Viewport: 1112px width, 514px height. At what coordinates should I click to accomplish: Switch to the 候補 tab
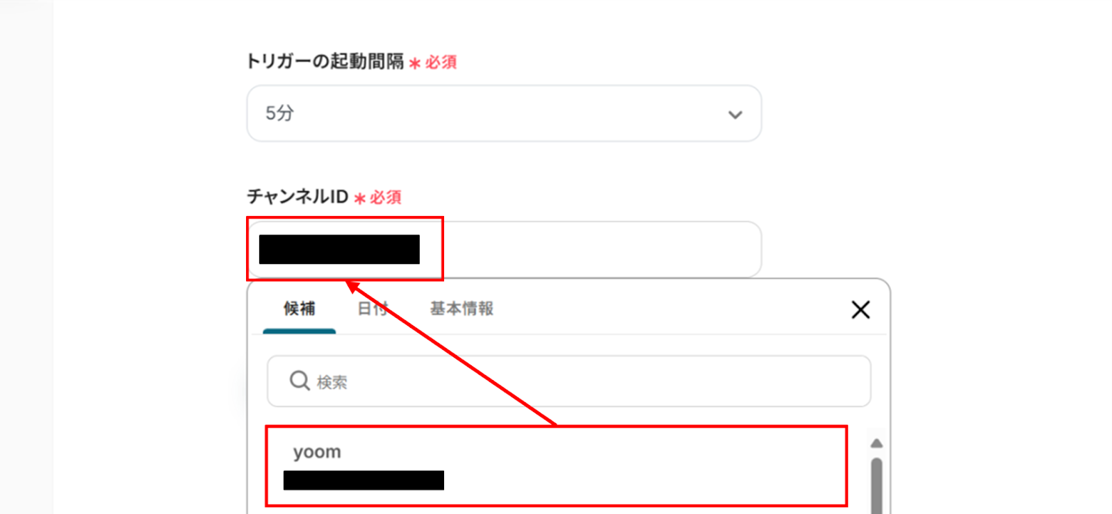pyautogui.click(x=299, y=308)
